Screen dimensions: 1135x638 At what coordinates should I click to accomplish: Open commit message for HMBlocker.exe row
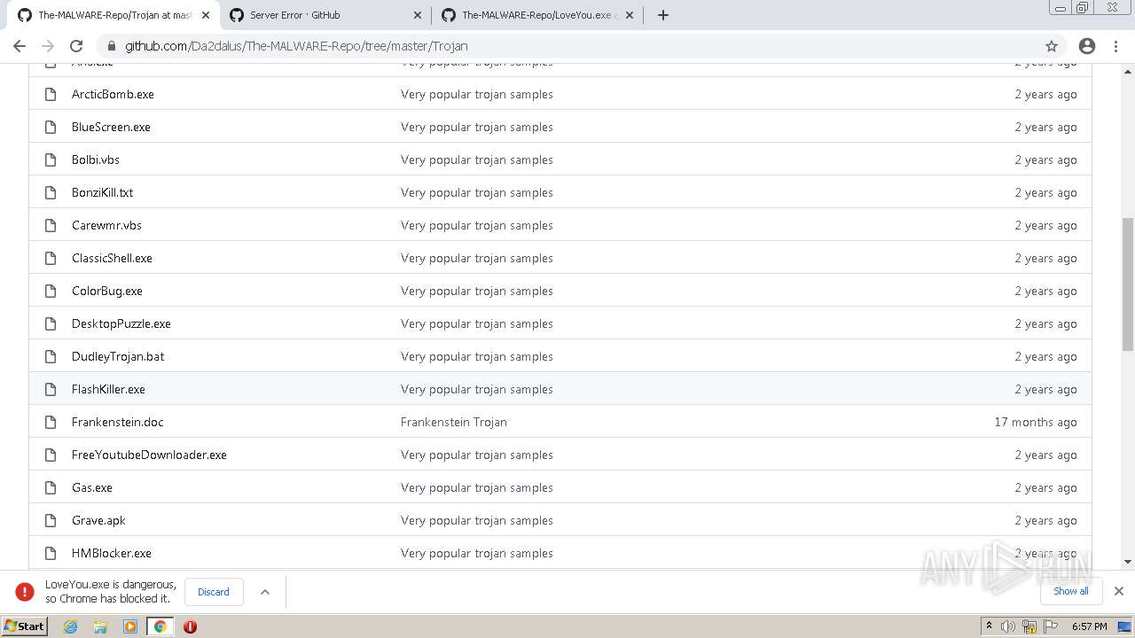pyautogui.click(x=477, y=553)
